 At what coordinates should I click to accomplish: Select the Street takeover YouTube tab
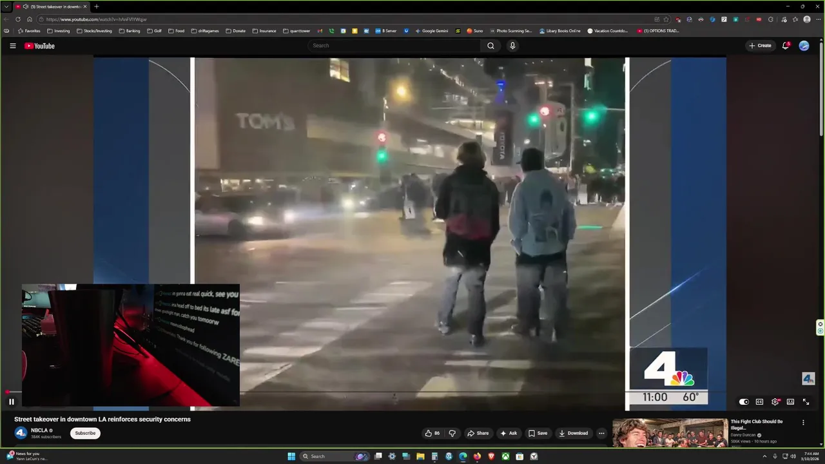(51, 6)
